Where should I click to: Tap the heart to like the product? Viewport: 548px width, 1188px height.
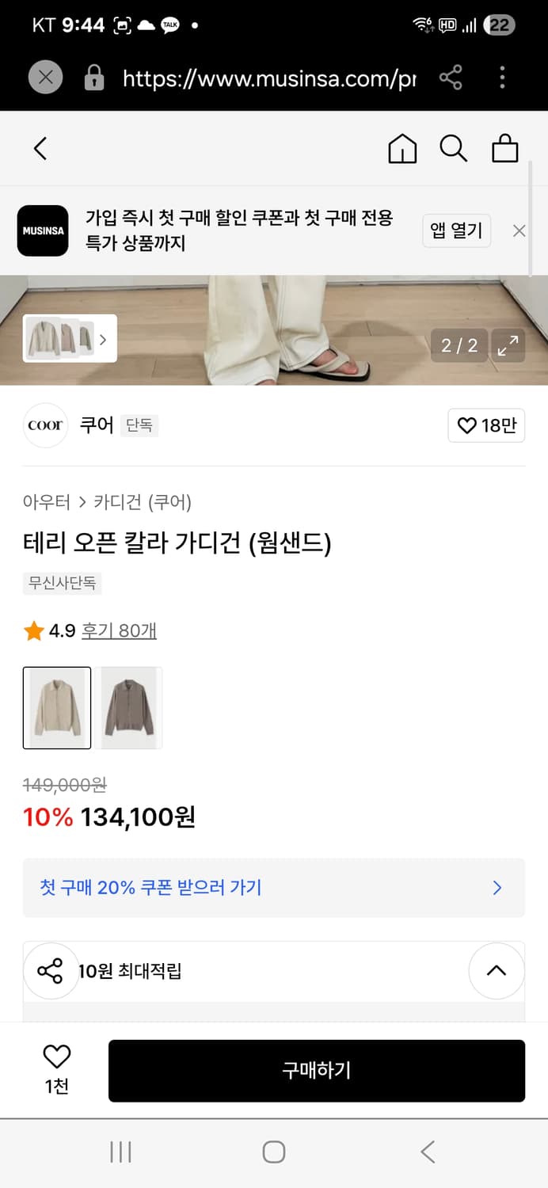coord(486,425)
